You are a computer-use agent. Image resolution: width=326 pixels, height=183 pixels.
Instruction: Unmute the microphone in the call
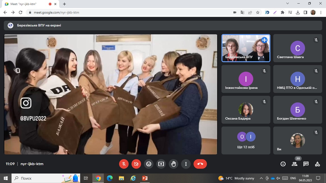pos(124,164)
